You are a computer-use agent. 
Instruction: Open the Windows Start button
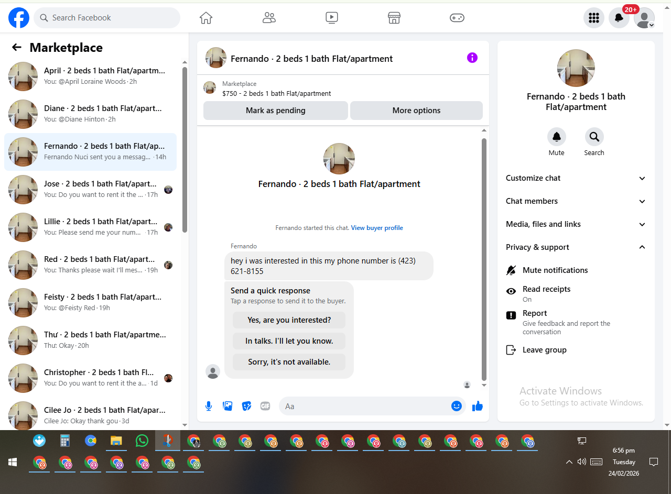(13, 463)
